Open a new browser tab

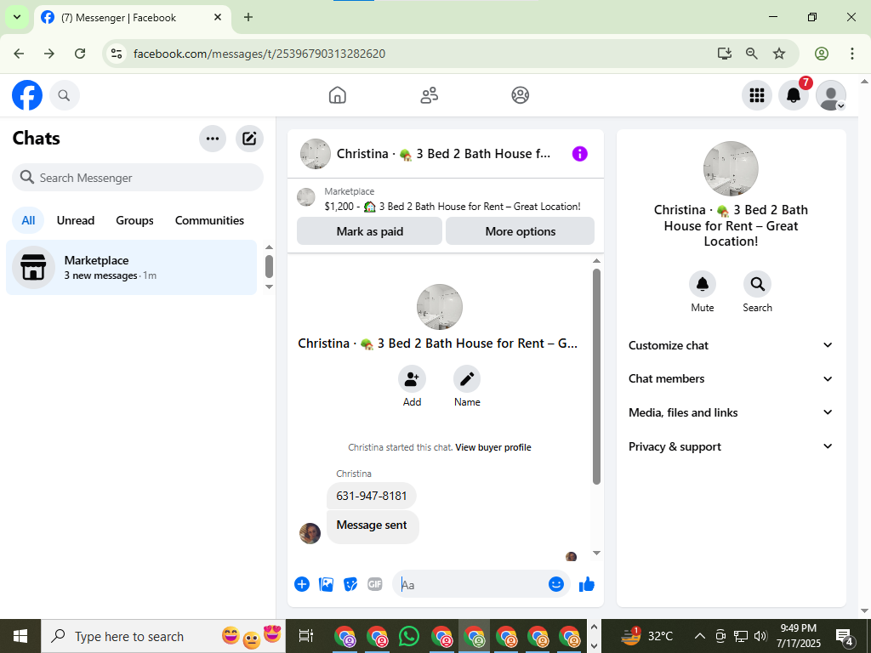248,17
